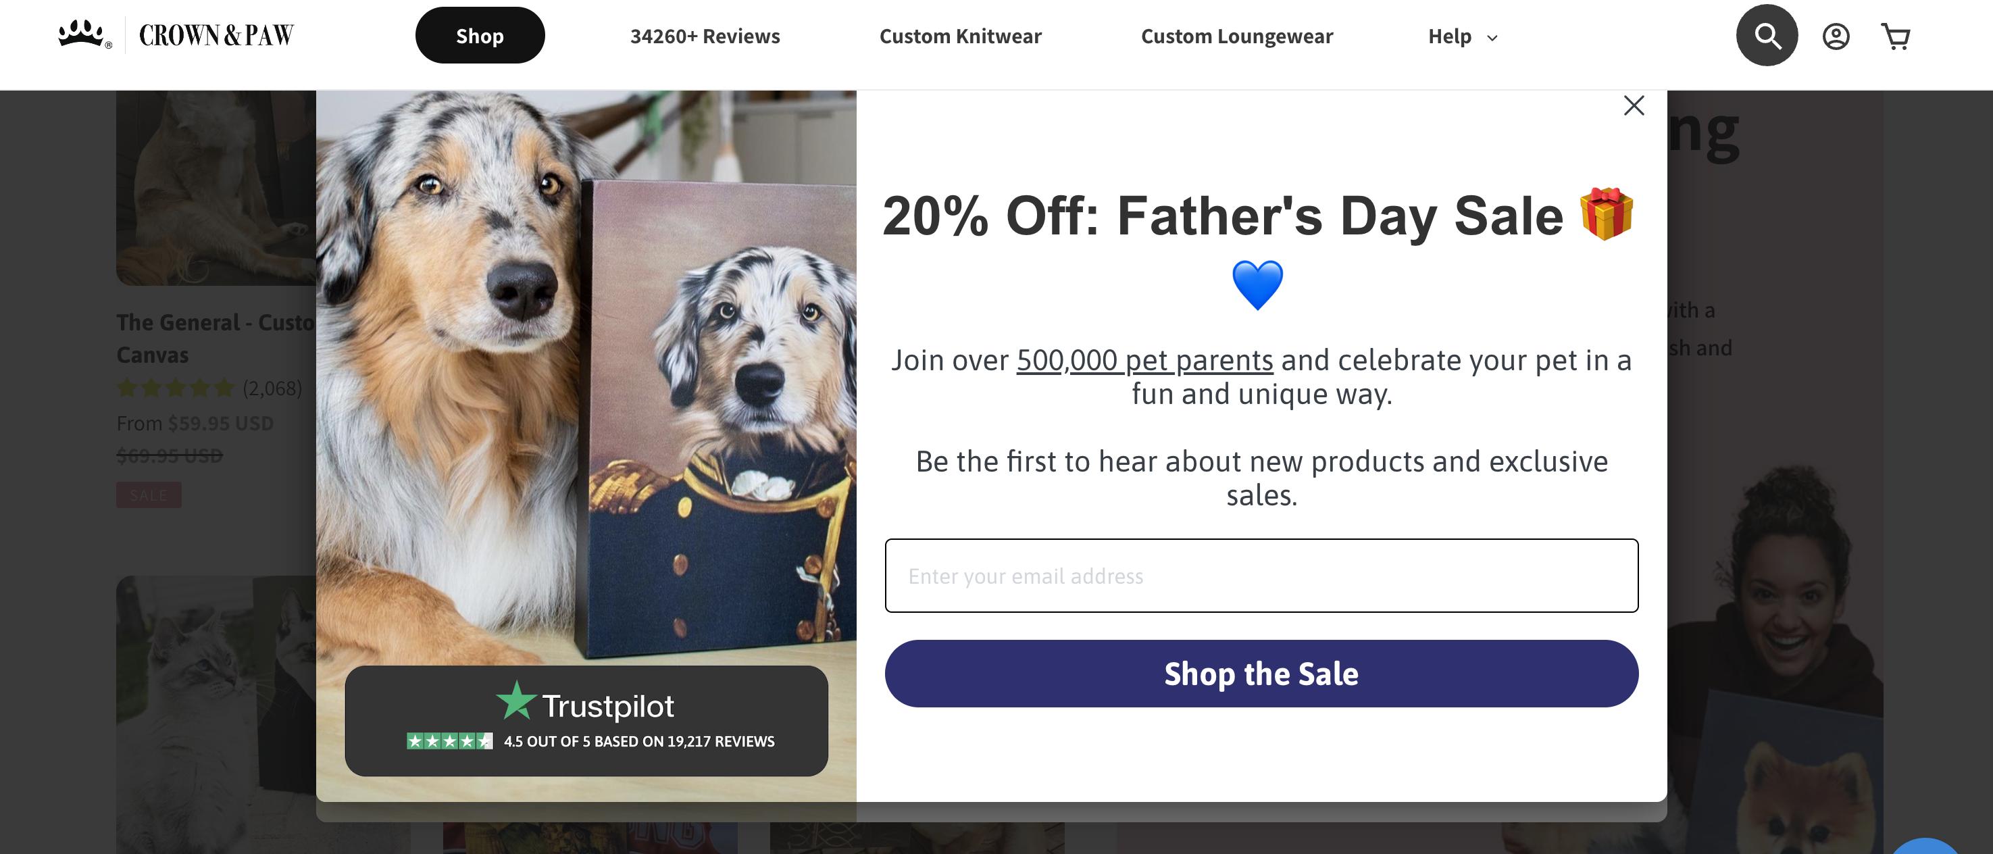
Task: Go to 34260+ Reviews page
Action: pyautogui.click(x=705, y=36)
